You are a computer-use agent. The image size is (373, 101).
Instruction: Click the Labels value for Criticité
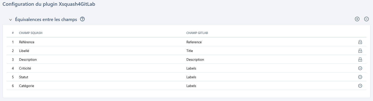pyautogui.click(x=191, y=68)
